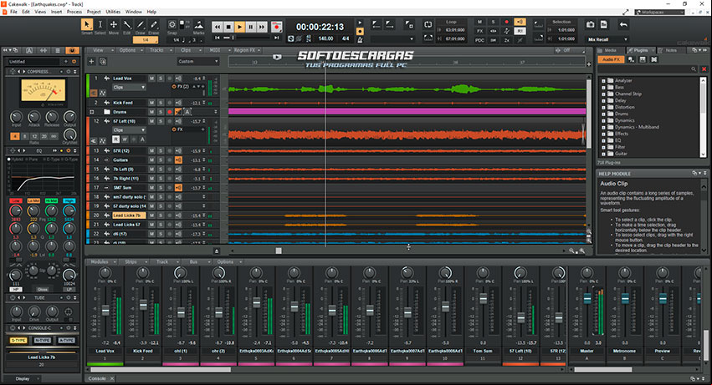Open the Custom track control dropdown
712x385 pixels.
point(198,61)
